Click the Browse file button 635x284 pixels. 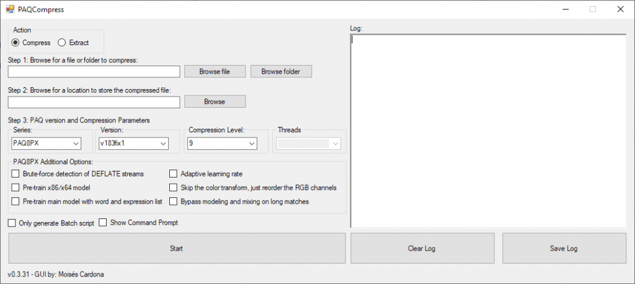coord(215,72)
